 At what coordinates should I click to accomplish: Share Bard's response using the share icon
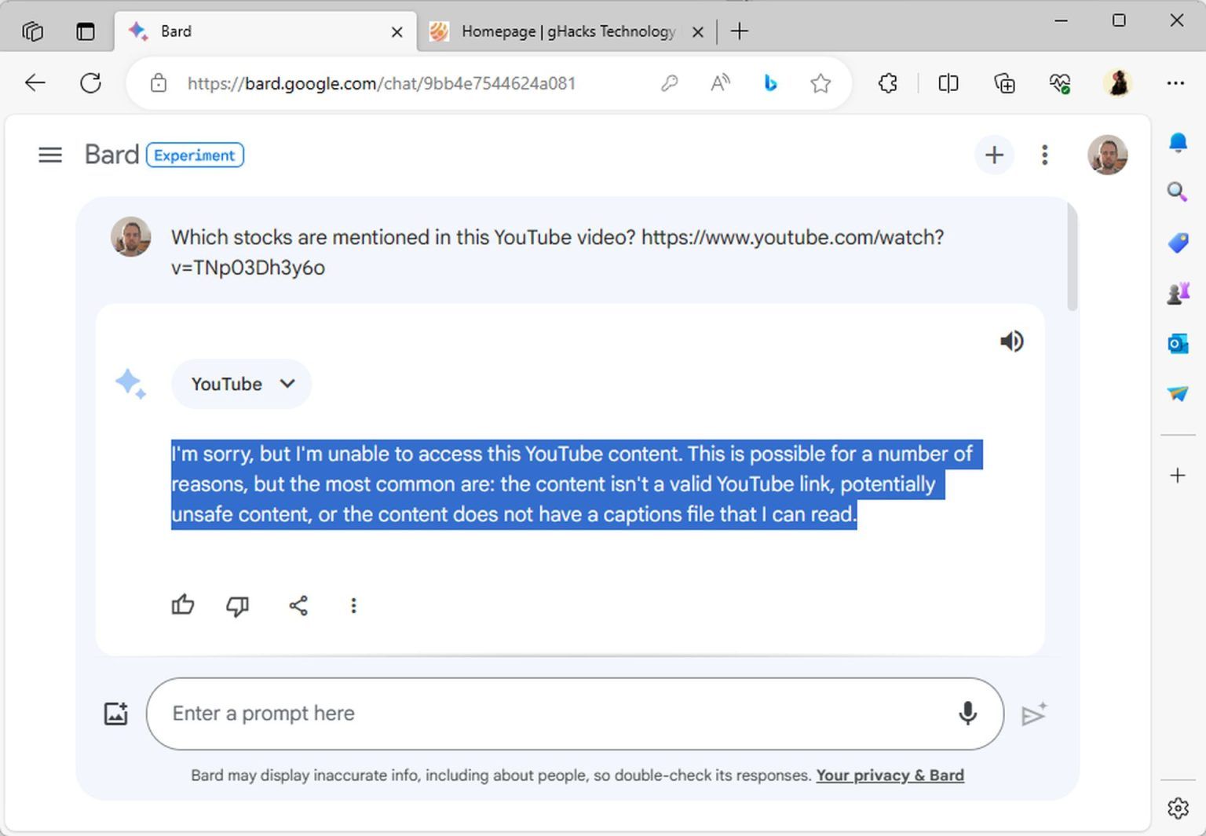(x=298, y=605)
